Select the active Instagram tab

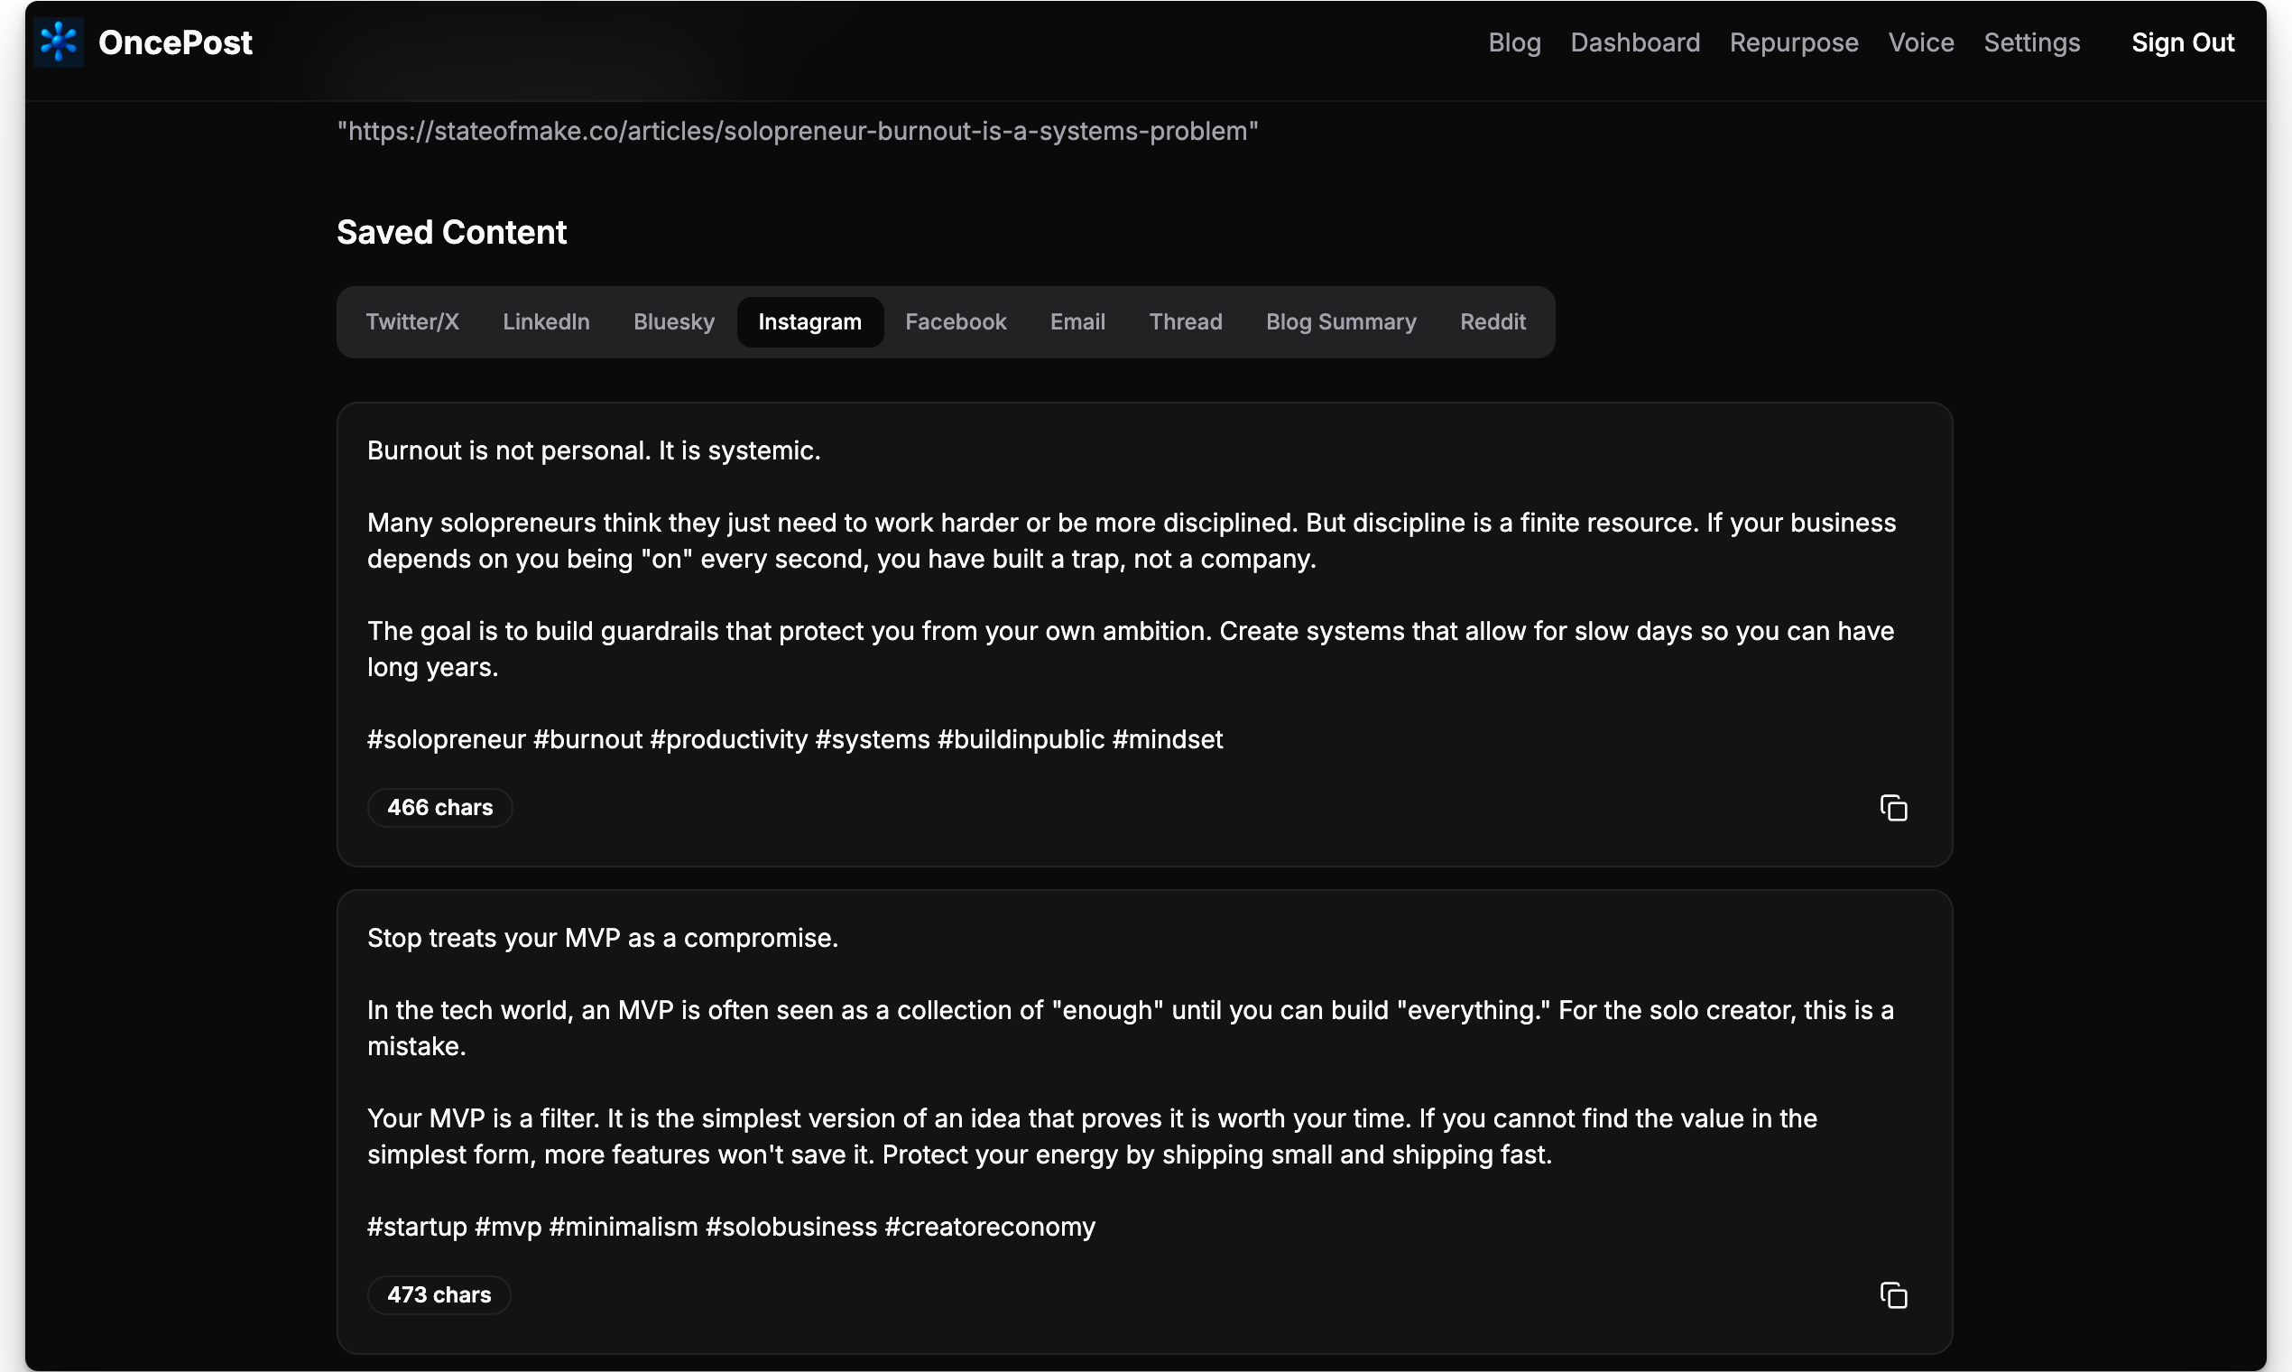pyautogui.click(x=809, y=321)
